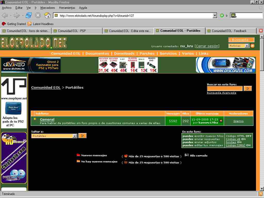The image size is (264, 198).
Task: Click the Stop loading icon
Action: pyautogui.click(x=38, y=15)
